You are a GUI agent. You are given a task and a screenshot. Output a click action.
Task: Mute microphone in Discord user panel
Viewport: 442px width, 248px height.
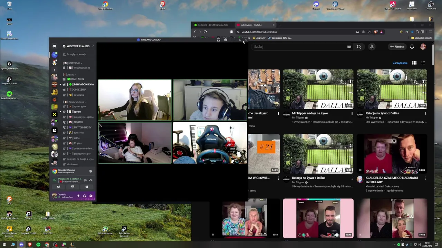[x=78, y=196]
